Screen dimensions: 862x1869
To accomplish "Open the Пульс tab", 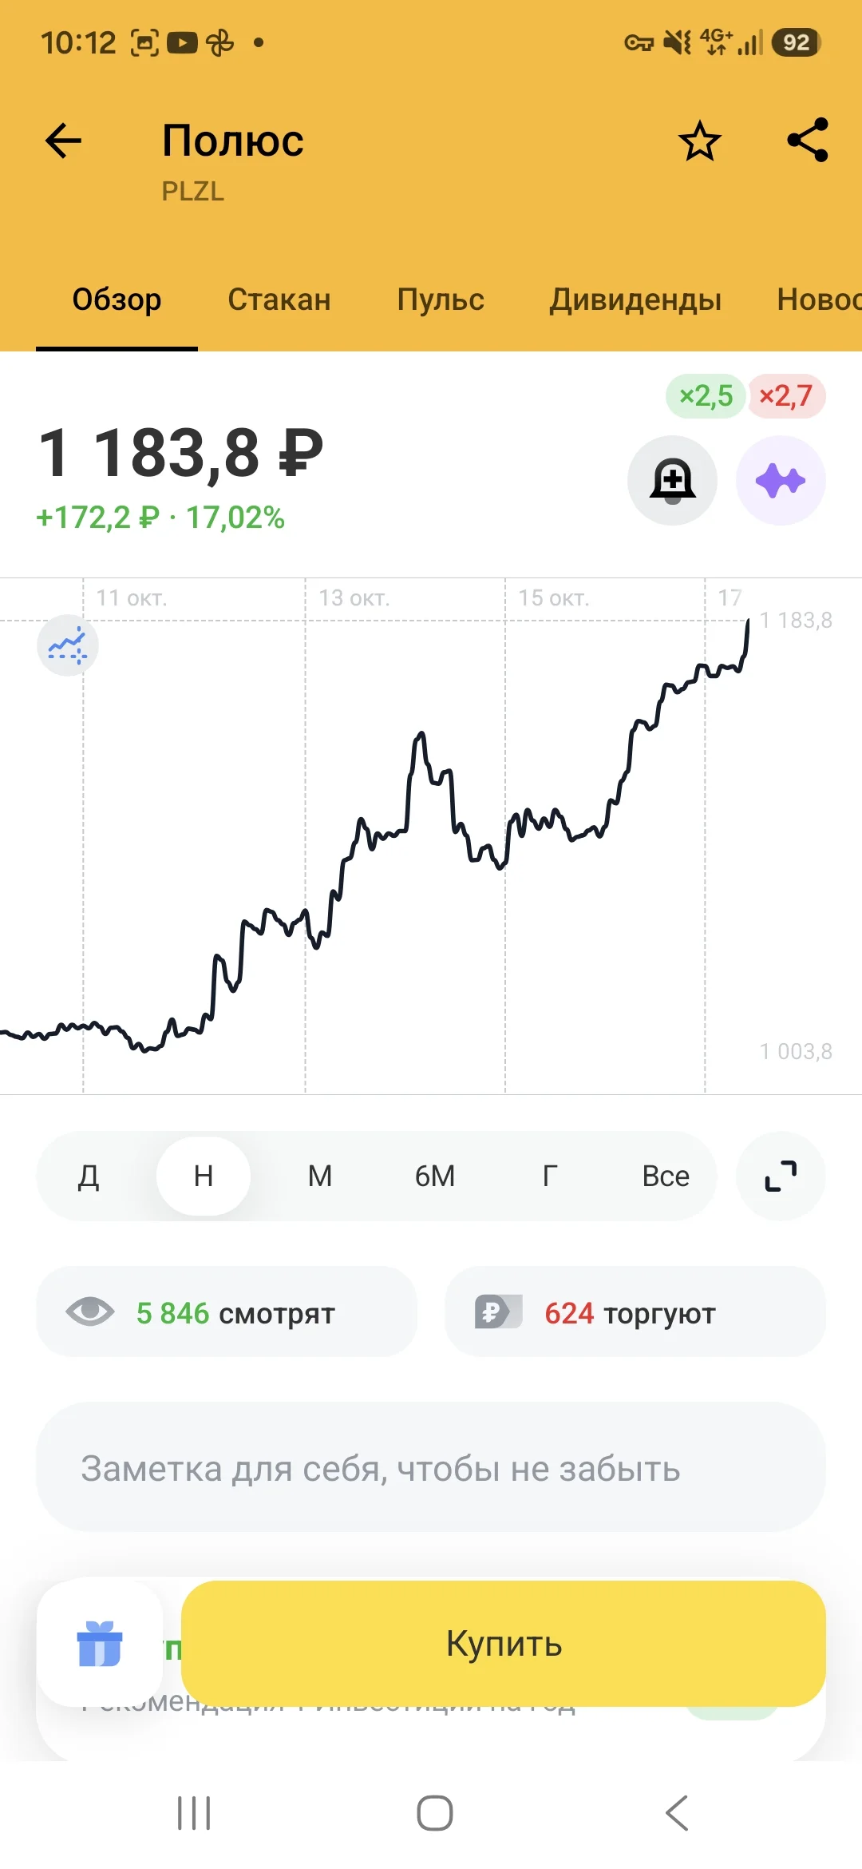I will [441, 300].
